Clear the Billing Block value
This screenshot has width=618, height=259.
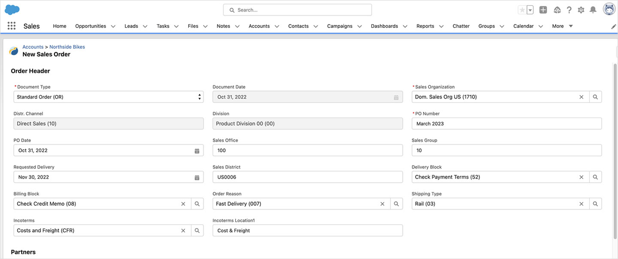pyautogui.click(x=183, y=204)
